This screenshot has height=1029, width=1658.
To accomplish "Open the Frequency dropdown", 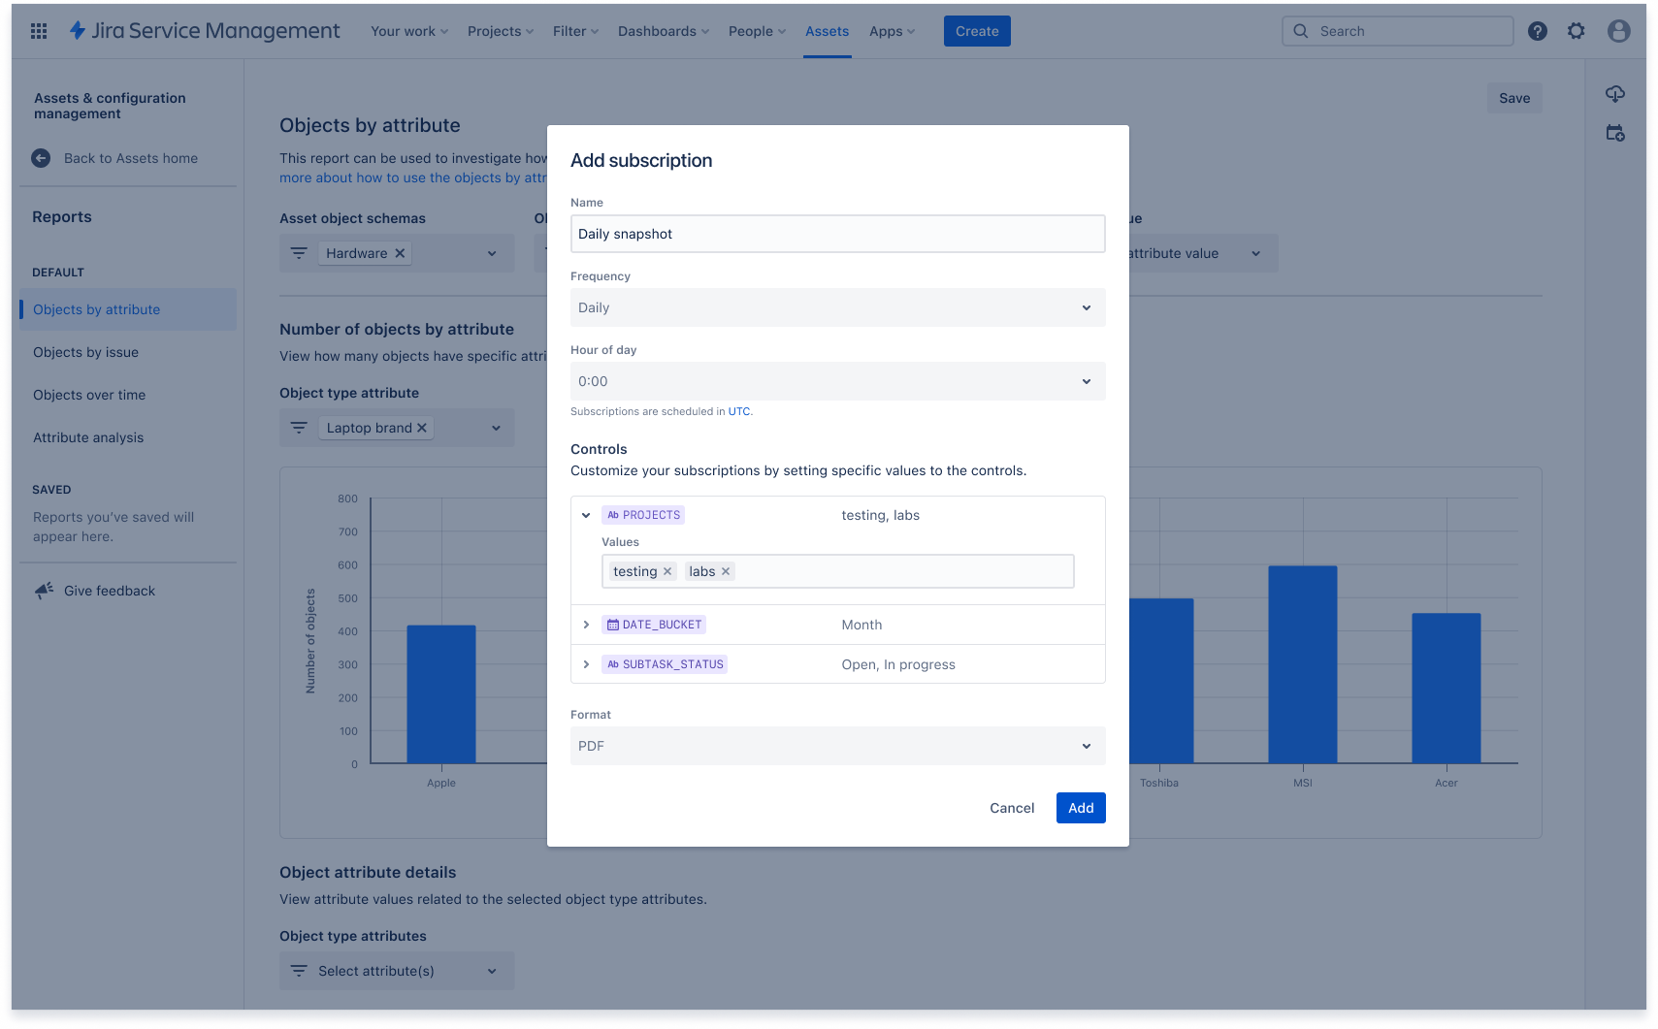I will (x=838, y=307).
